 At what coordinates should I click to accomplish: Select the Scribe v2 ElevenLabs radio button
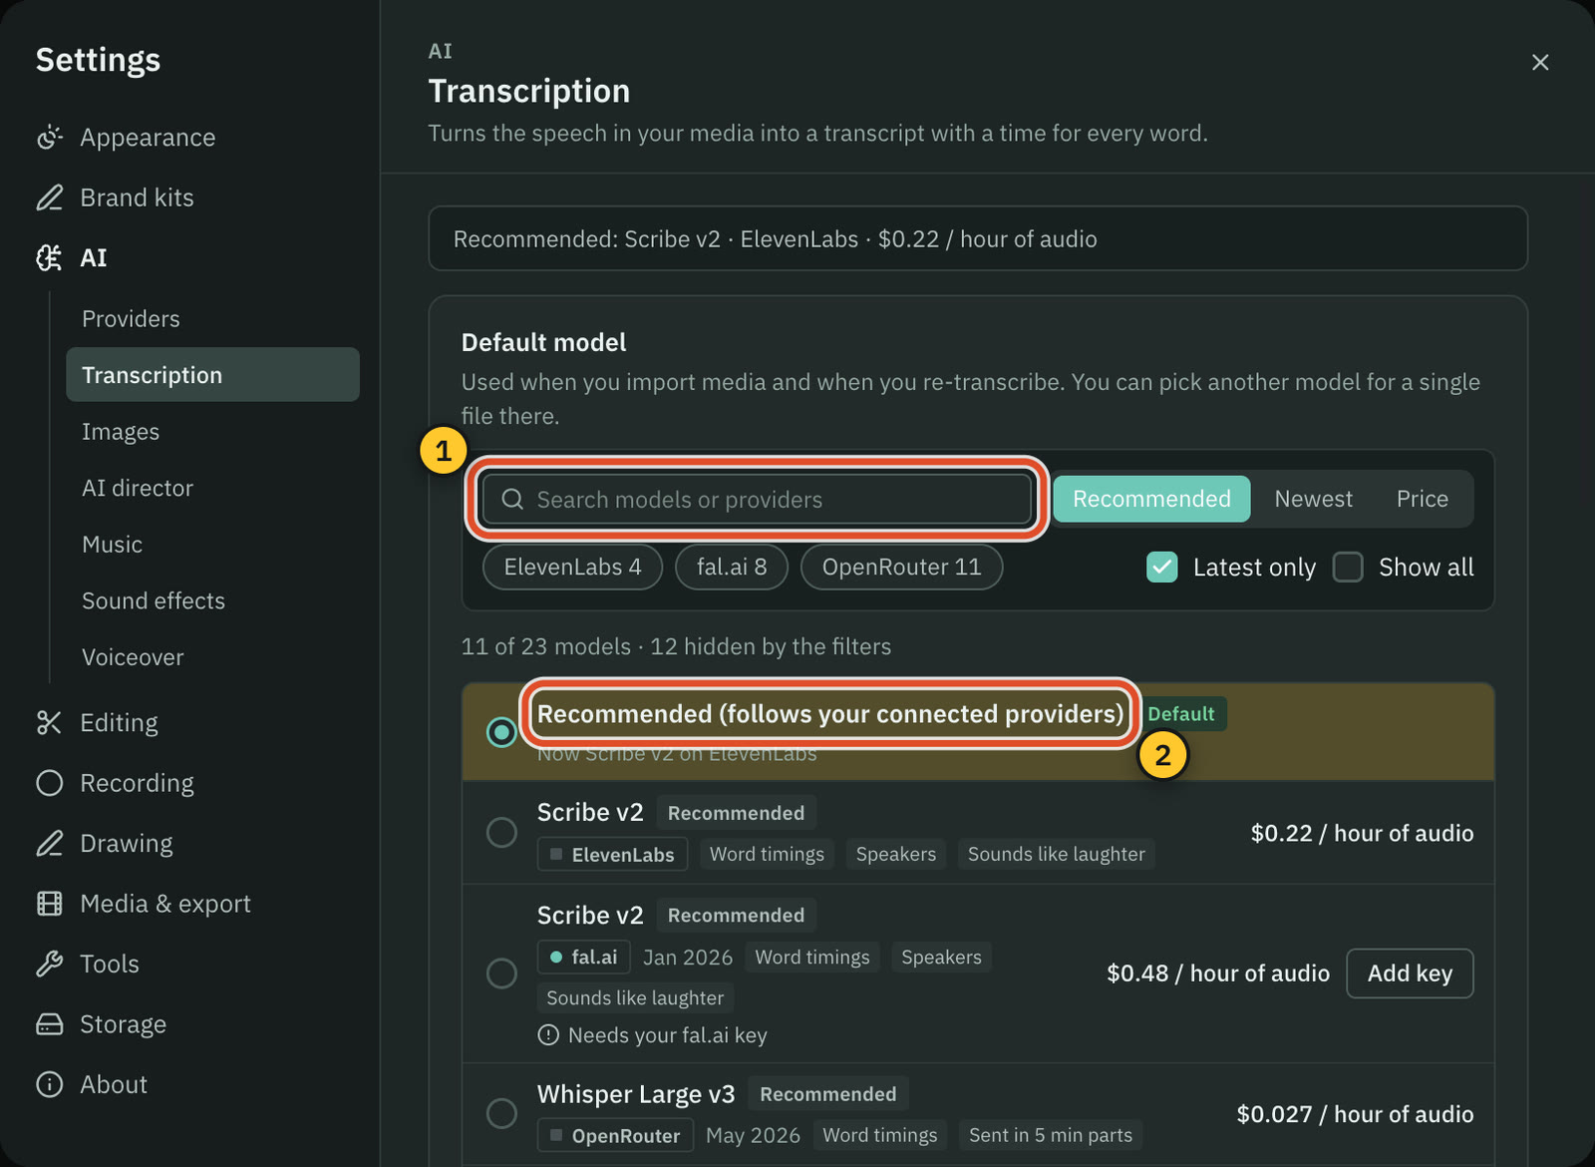coord(501,832)
